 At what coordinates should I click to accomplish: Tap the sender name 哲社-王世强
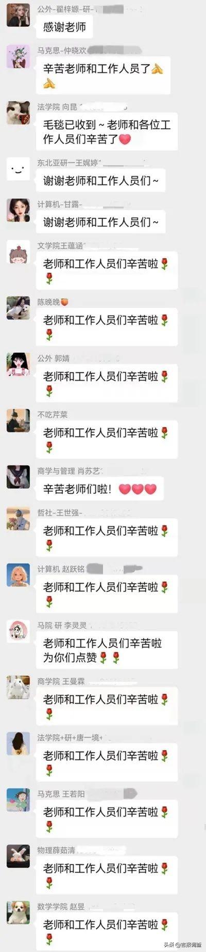pos(59,512)
